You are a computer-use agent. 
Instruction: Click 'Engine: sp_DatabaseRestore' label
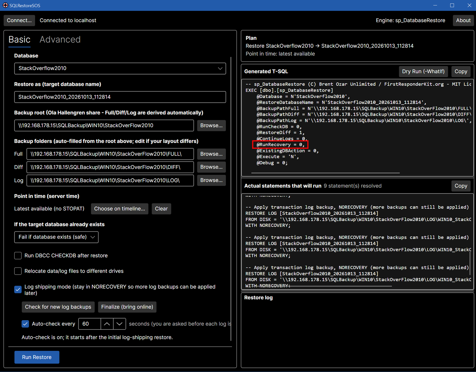pyautogui.click(x=411, y=21)
